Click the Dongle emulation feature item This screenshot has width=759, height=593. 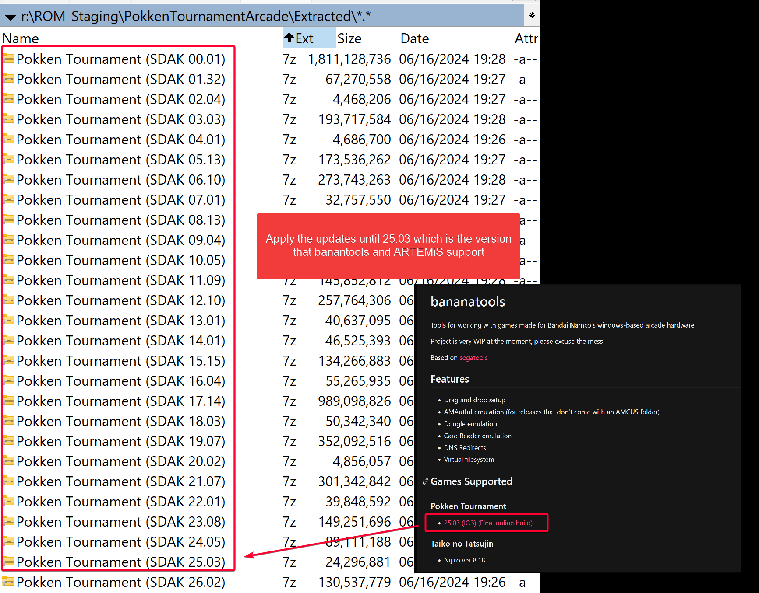tap(470, 424)
